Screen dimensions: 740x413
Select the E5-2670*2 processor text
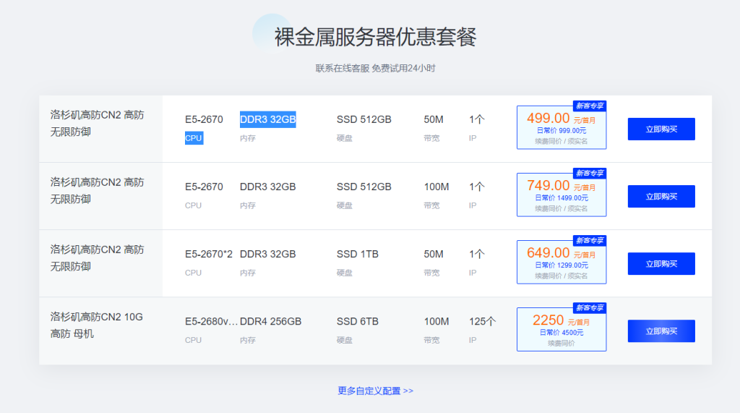(209, 254)
